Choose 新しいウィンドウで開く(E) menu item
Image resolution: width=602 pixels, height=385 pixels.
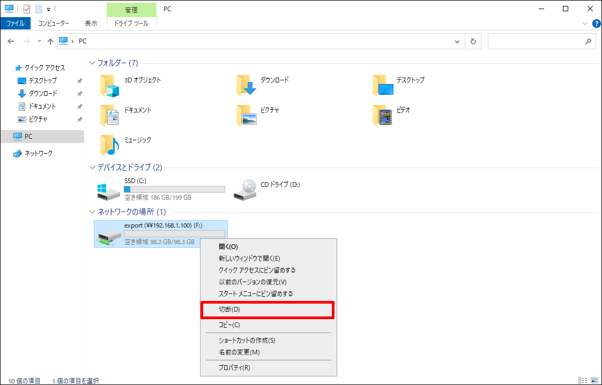[269, 259]
